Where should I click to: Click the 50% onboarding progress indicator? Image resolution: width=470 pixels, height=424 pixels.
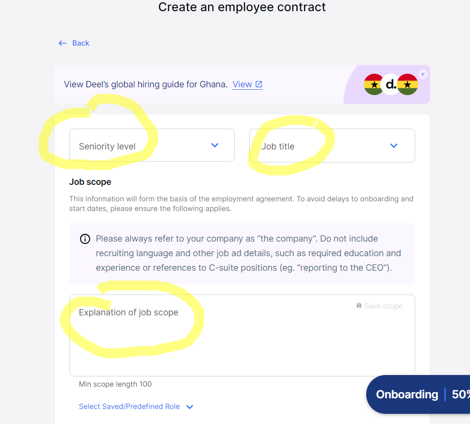point(460,394)
